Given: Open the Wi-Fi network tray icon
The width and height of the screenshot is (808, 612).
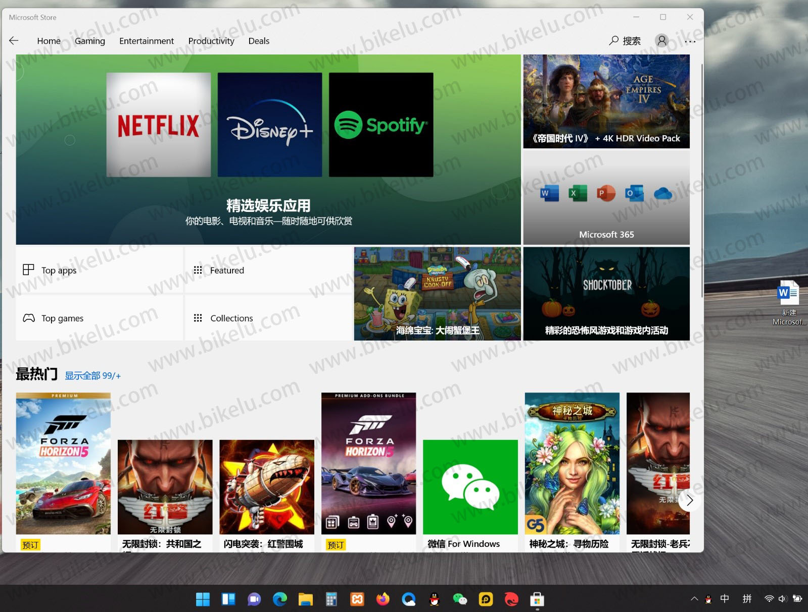Looking at the screenshot, I should pos(769,599).
